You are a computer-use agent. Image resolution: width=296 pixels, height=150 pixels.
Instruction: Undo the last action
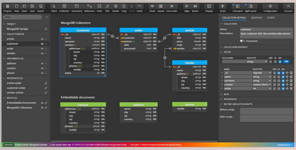[139, 8]
